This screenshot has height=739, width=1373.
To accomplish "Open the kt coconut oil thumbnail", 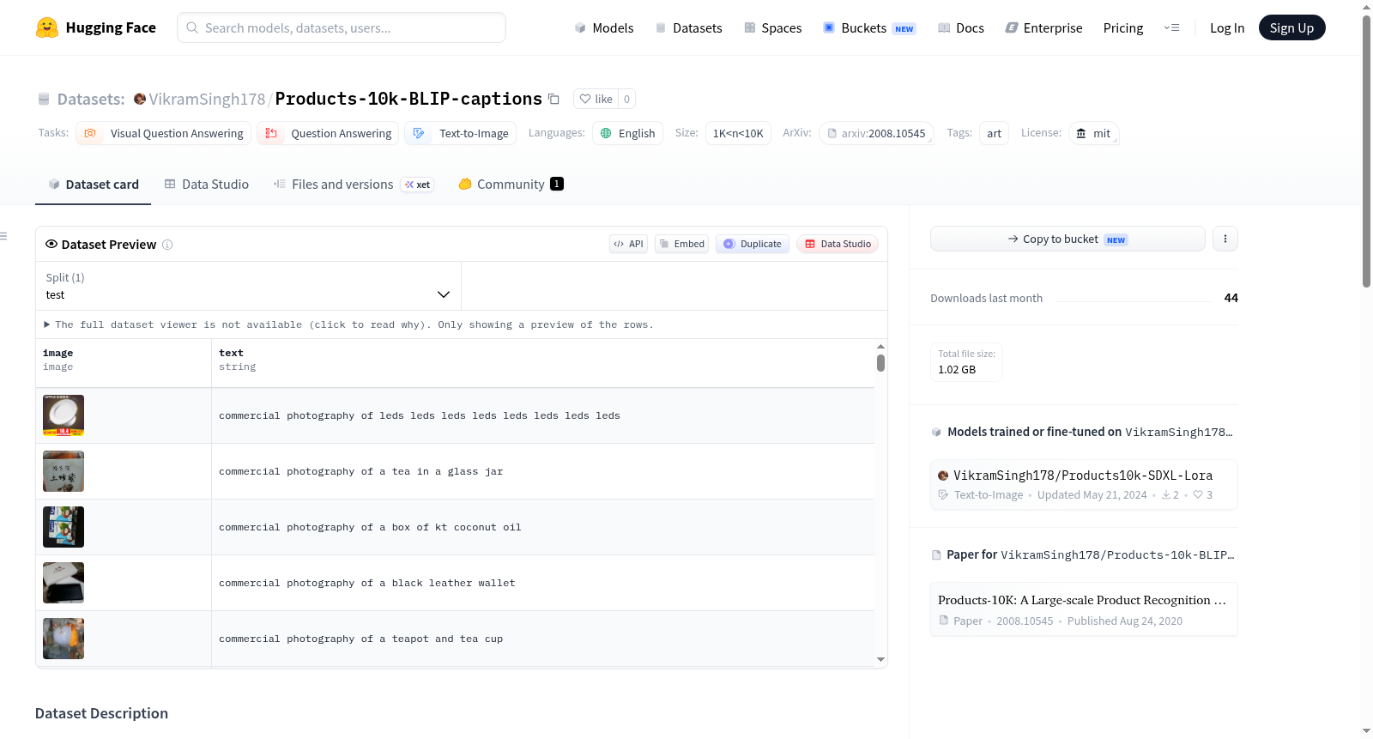I will point(64,527).
